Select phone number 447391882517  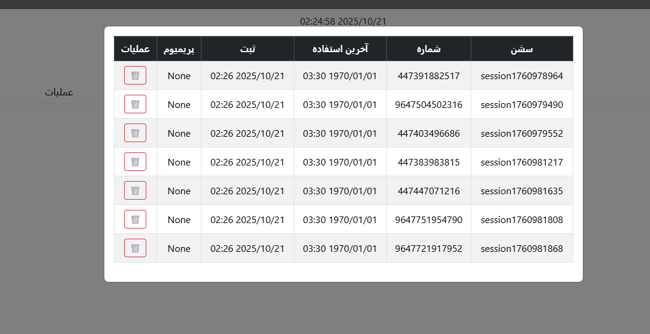[428, 76]
